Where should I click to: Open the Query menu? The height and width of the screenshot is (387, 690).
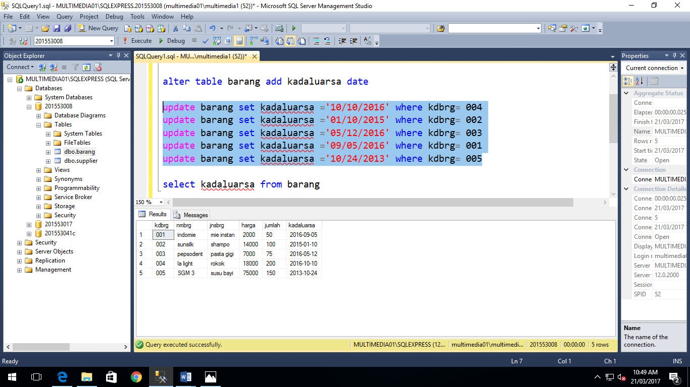pyautogui.click(x=65, y=17)
